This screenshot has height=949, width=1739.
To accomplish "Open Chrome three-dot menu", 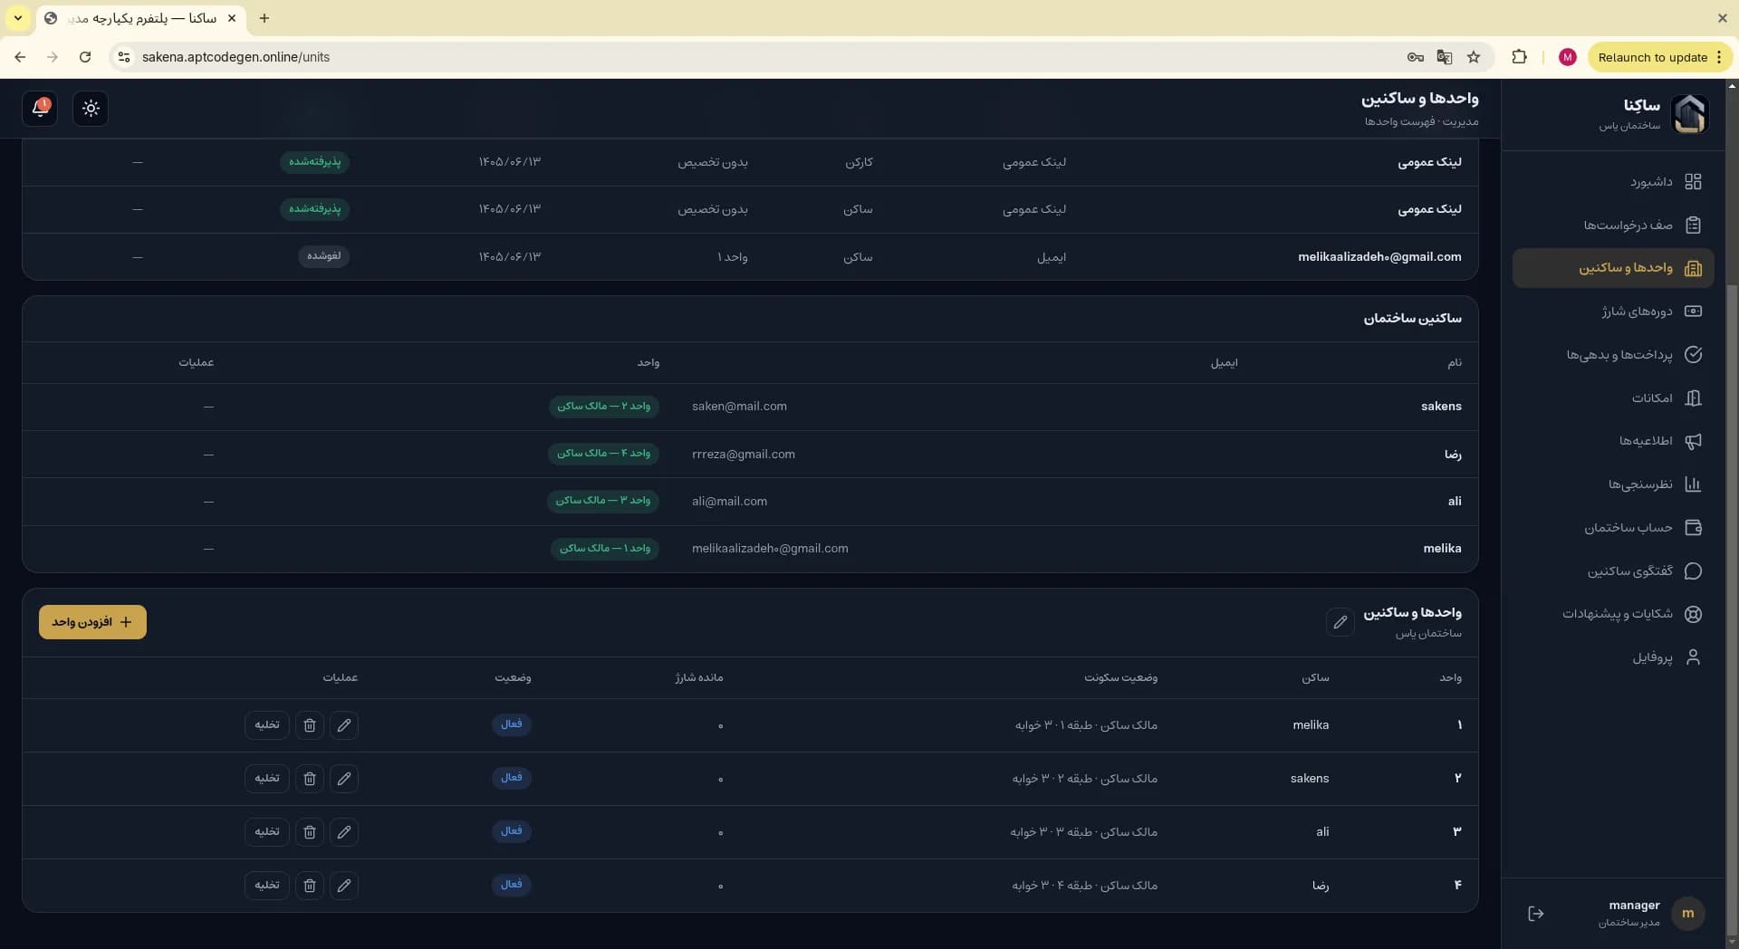I will click(x=1719, y=57).
